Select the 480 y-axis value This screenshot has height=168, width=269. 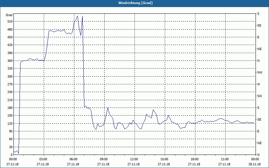[10, 29]
